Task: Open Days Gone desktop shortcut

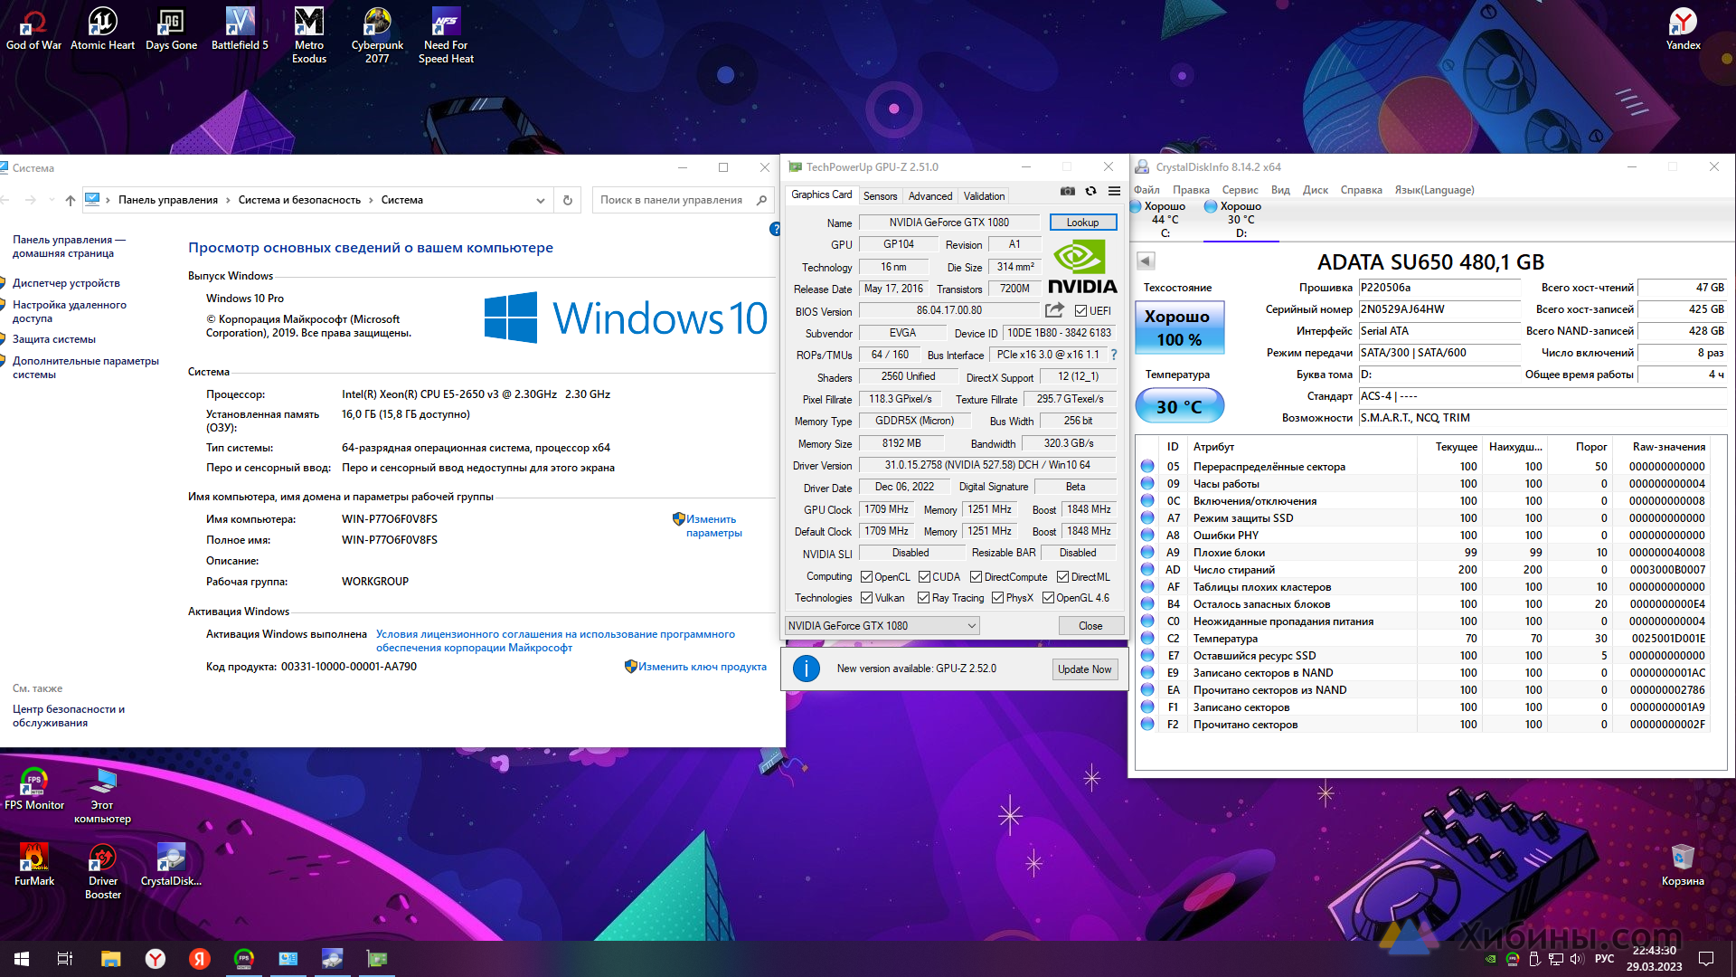Action: [171, 29]
